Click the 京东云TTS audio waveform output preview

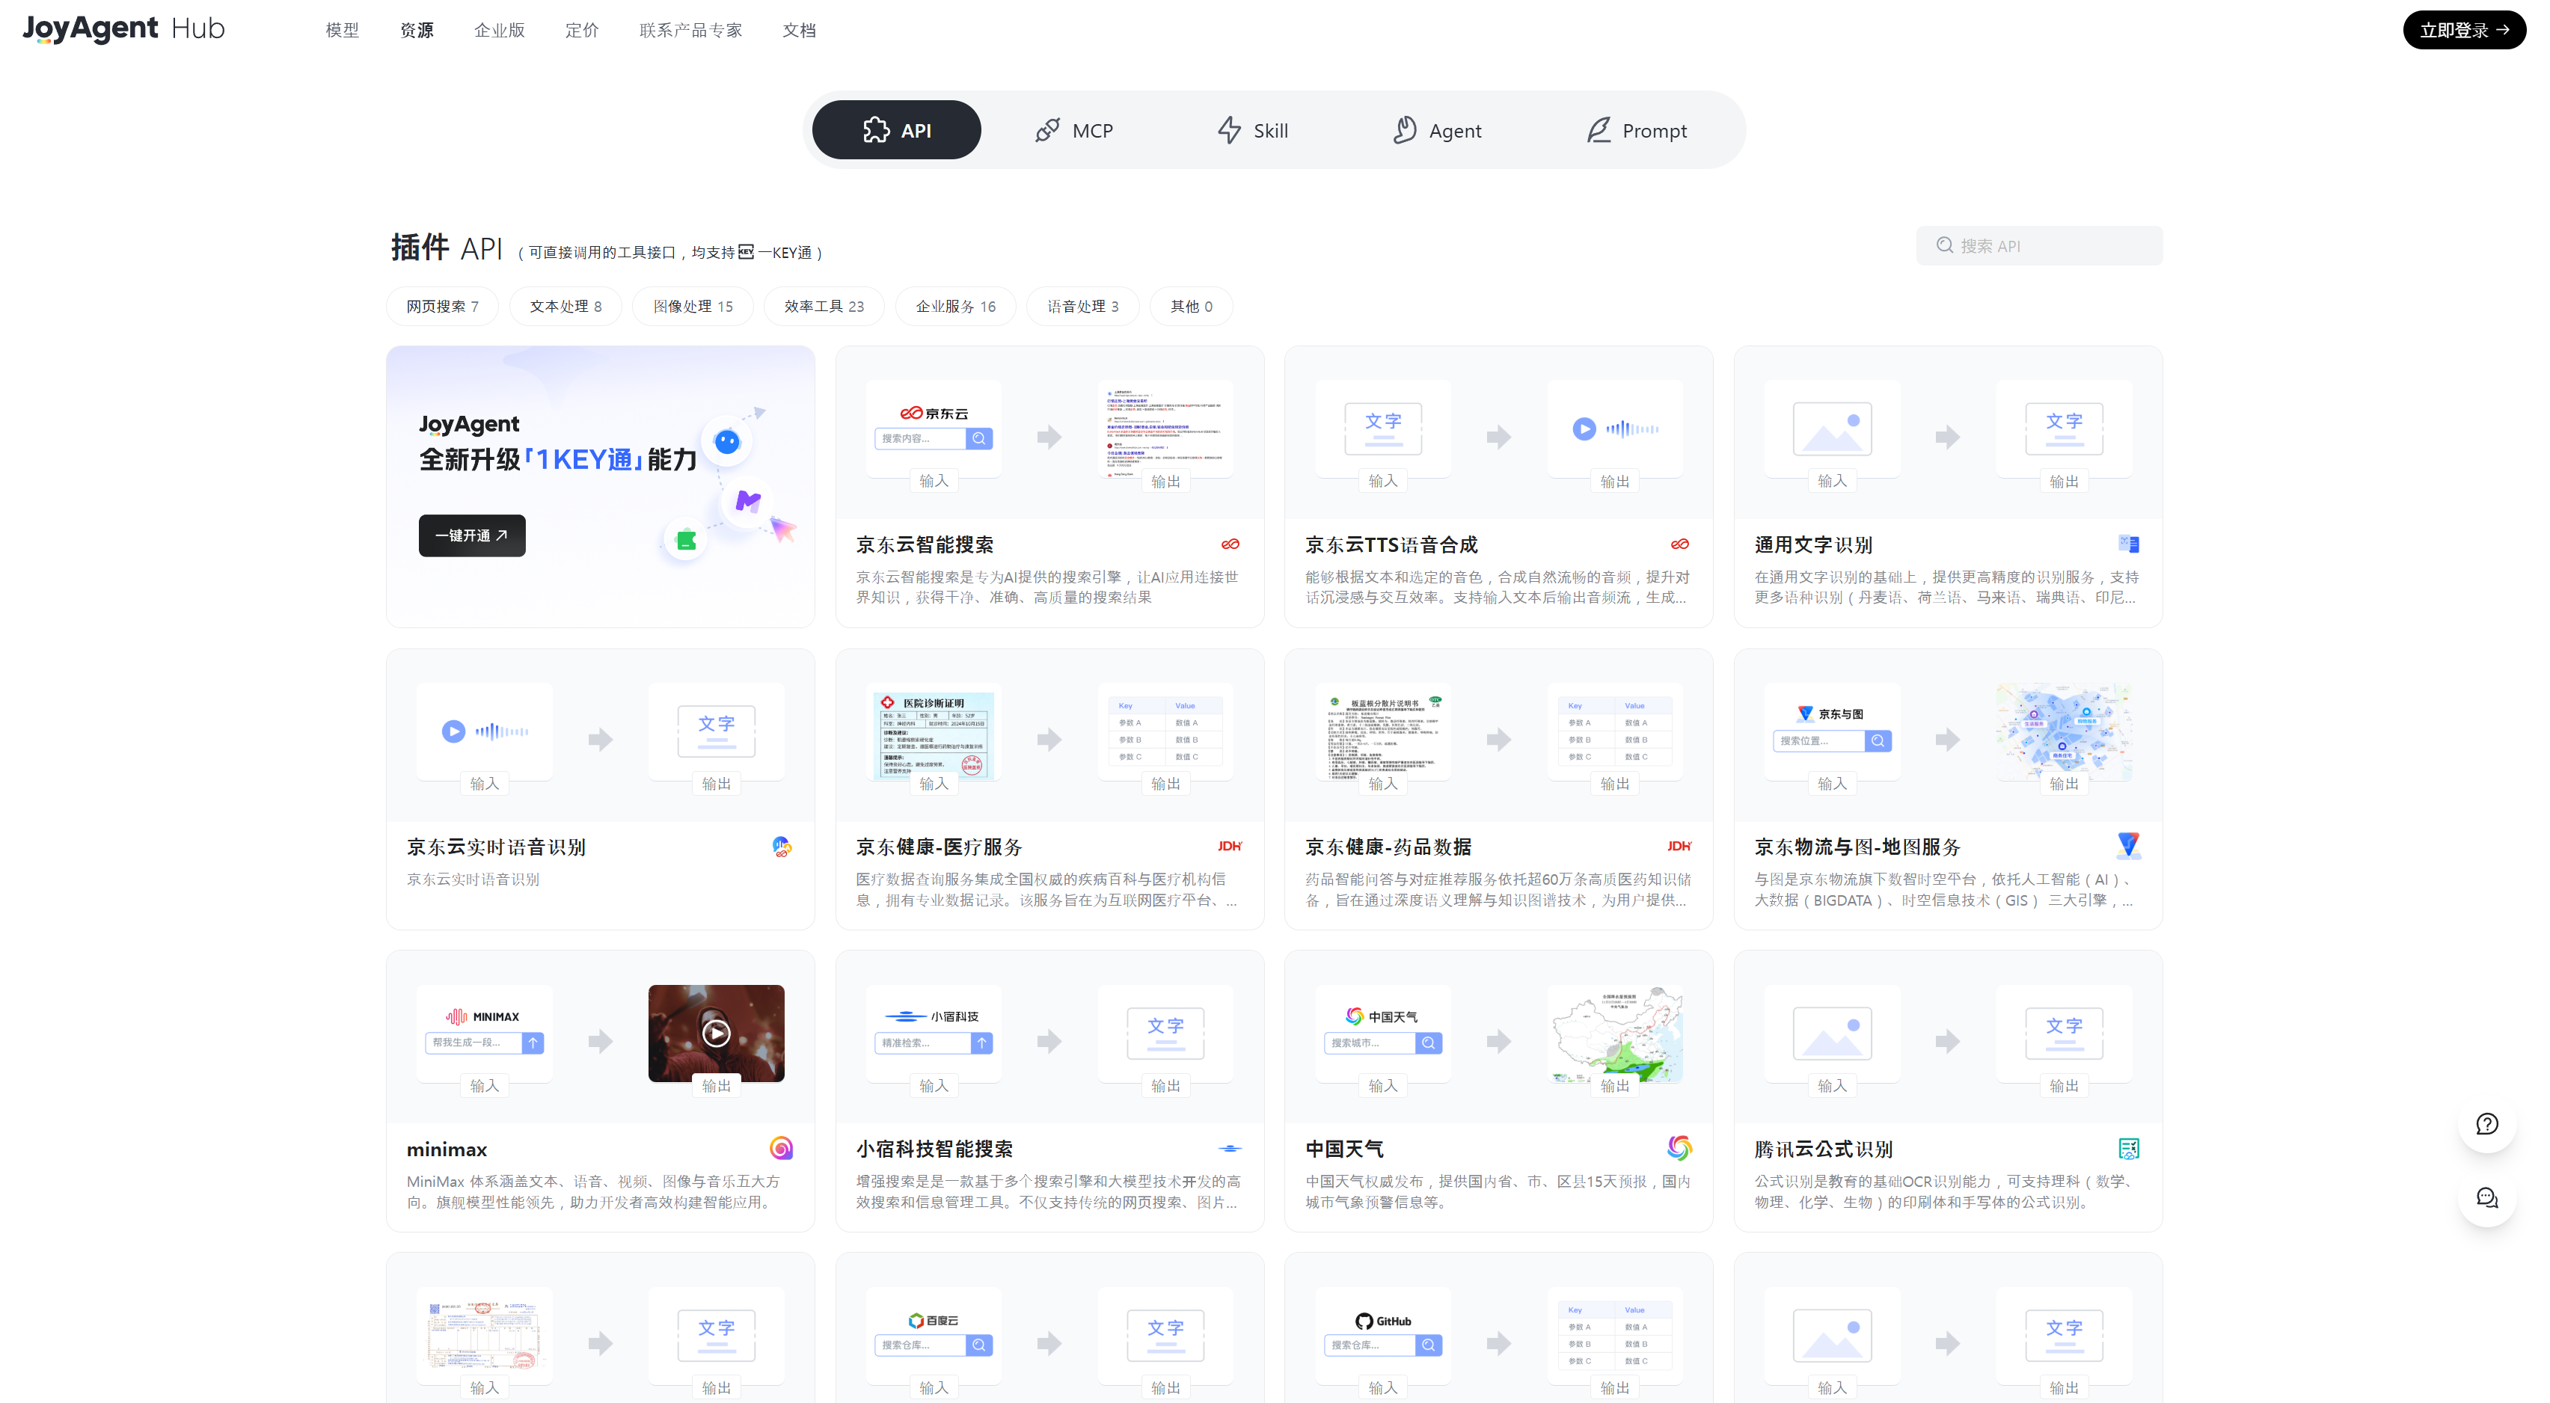pos(1614,429)
